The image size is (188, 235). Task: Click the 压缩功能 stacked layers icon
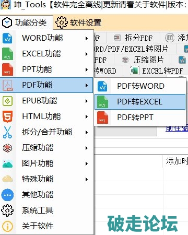[7, 148]
